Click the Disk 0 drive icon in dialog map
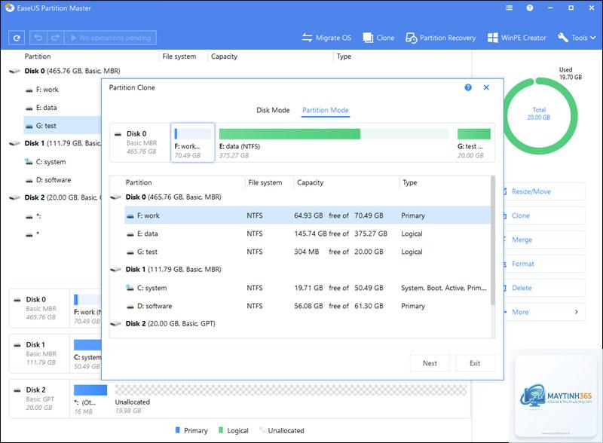603x443 pixels. (118, 134)
